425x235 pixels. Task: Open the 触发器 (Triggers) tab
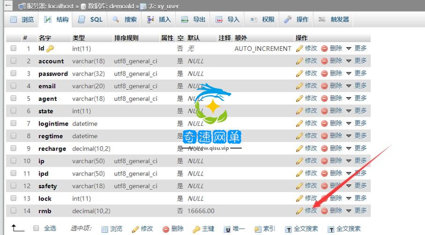tap(333, 20)
